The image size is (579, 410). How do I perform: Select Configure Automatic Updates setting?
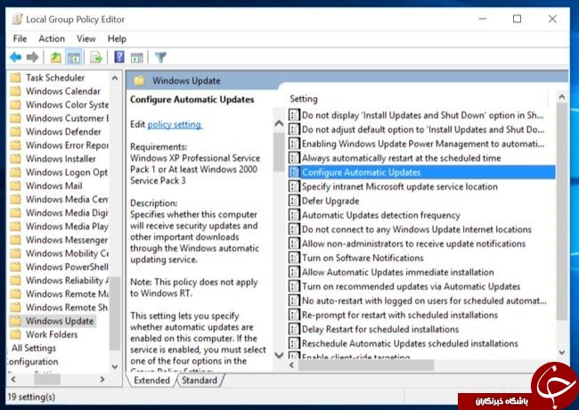tap(421, 172)
